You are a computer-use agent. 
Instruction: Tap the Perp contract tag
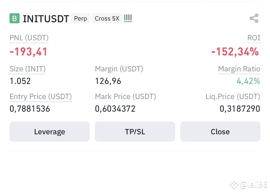tap(80, 19)
